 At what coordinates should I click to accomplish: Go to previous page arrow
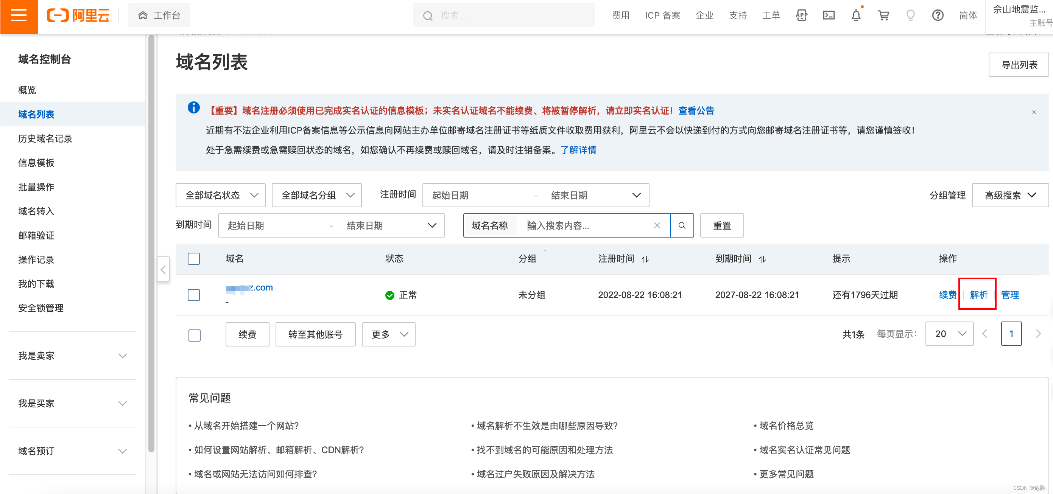(x=985, y=334)
